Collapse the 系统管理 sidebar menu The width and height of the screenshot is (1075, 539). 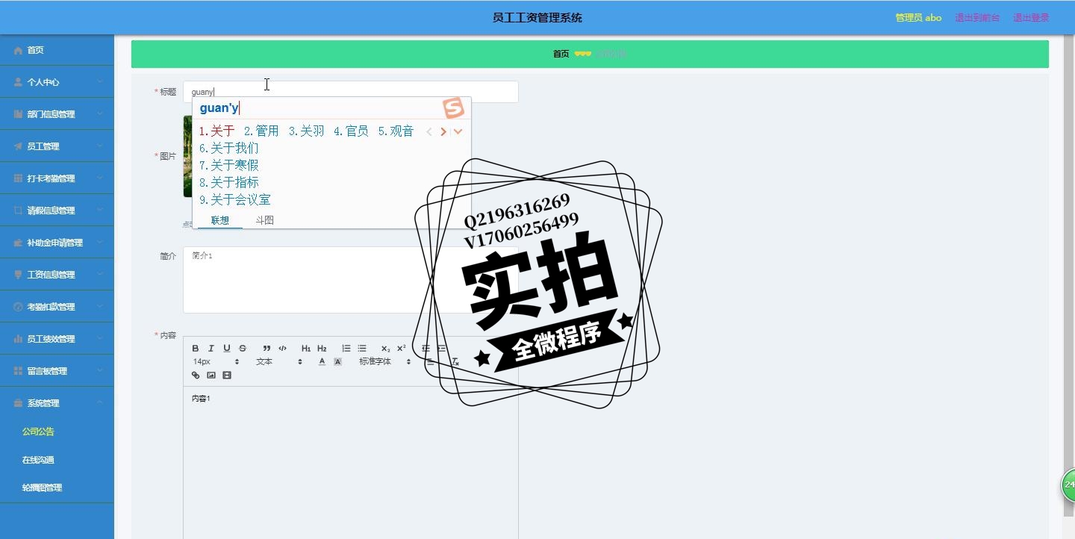tap(57, 403)
